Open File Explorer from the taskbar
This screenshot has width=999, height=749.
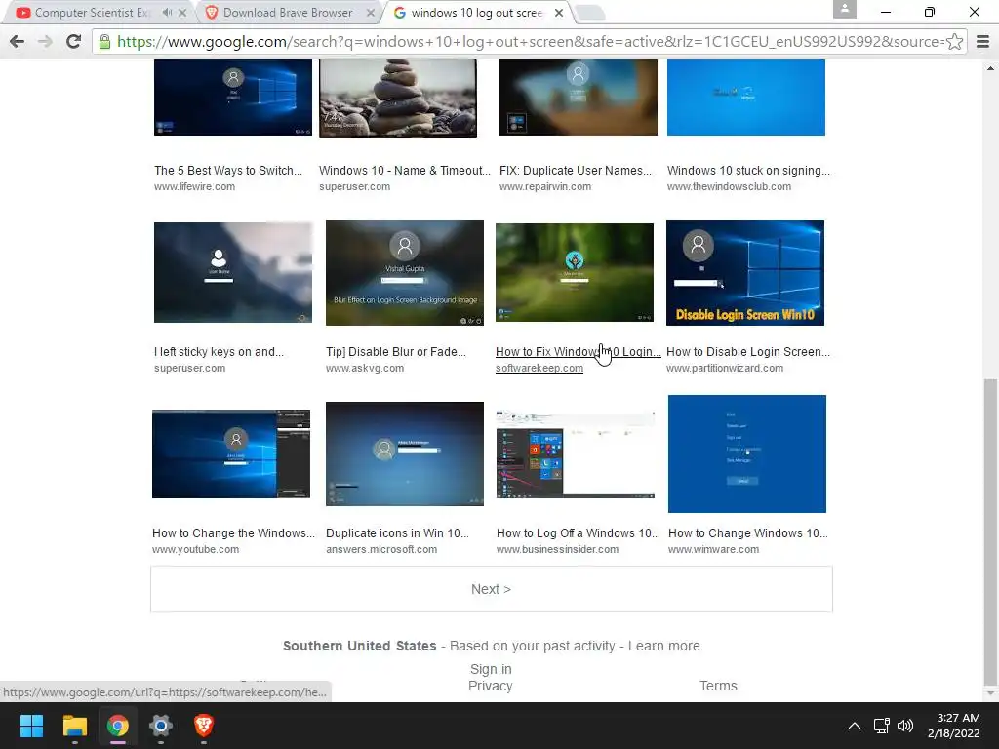[x=74, y=726]
